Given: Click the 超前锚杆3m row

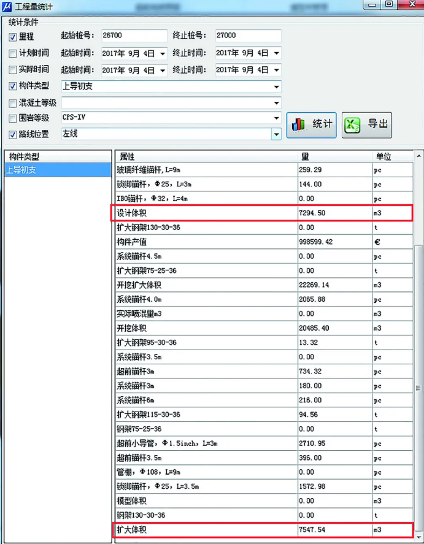Looking at the screenshot, I should pos(264,372).
